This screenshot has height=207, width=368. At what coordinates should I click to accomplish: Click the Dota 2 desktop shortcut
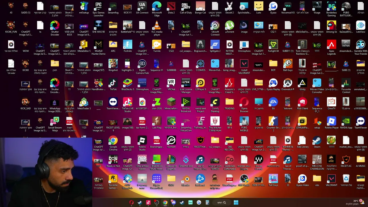(171, 8)
